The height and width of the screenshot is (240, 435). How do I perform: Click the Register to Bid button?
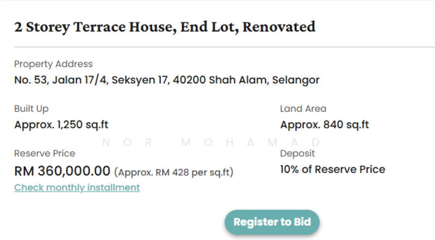[272, 222]
